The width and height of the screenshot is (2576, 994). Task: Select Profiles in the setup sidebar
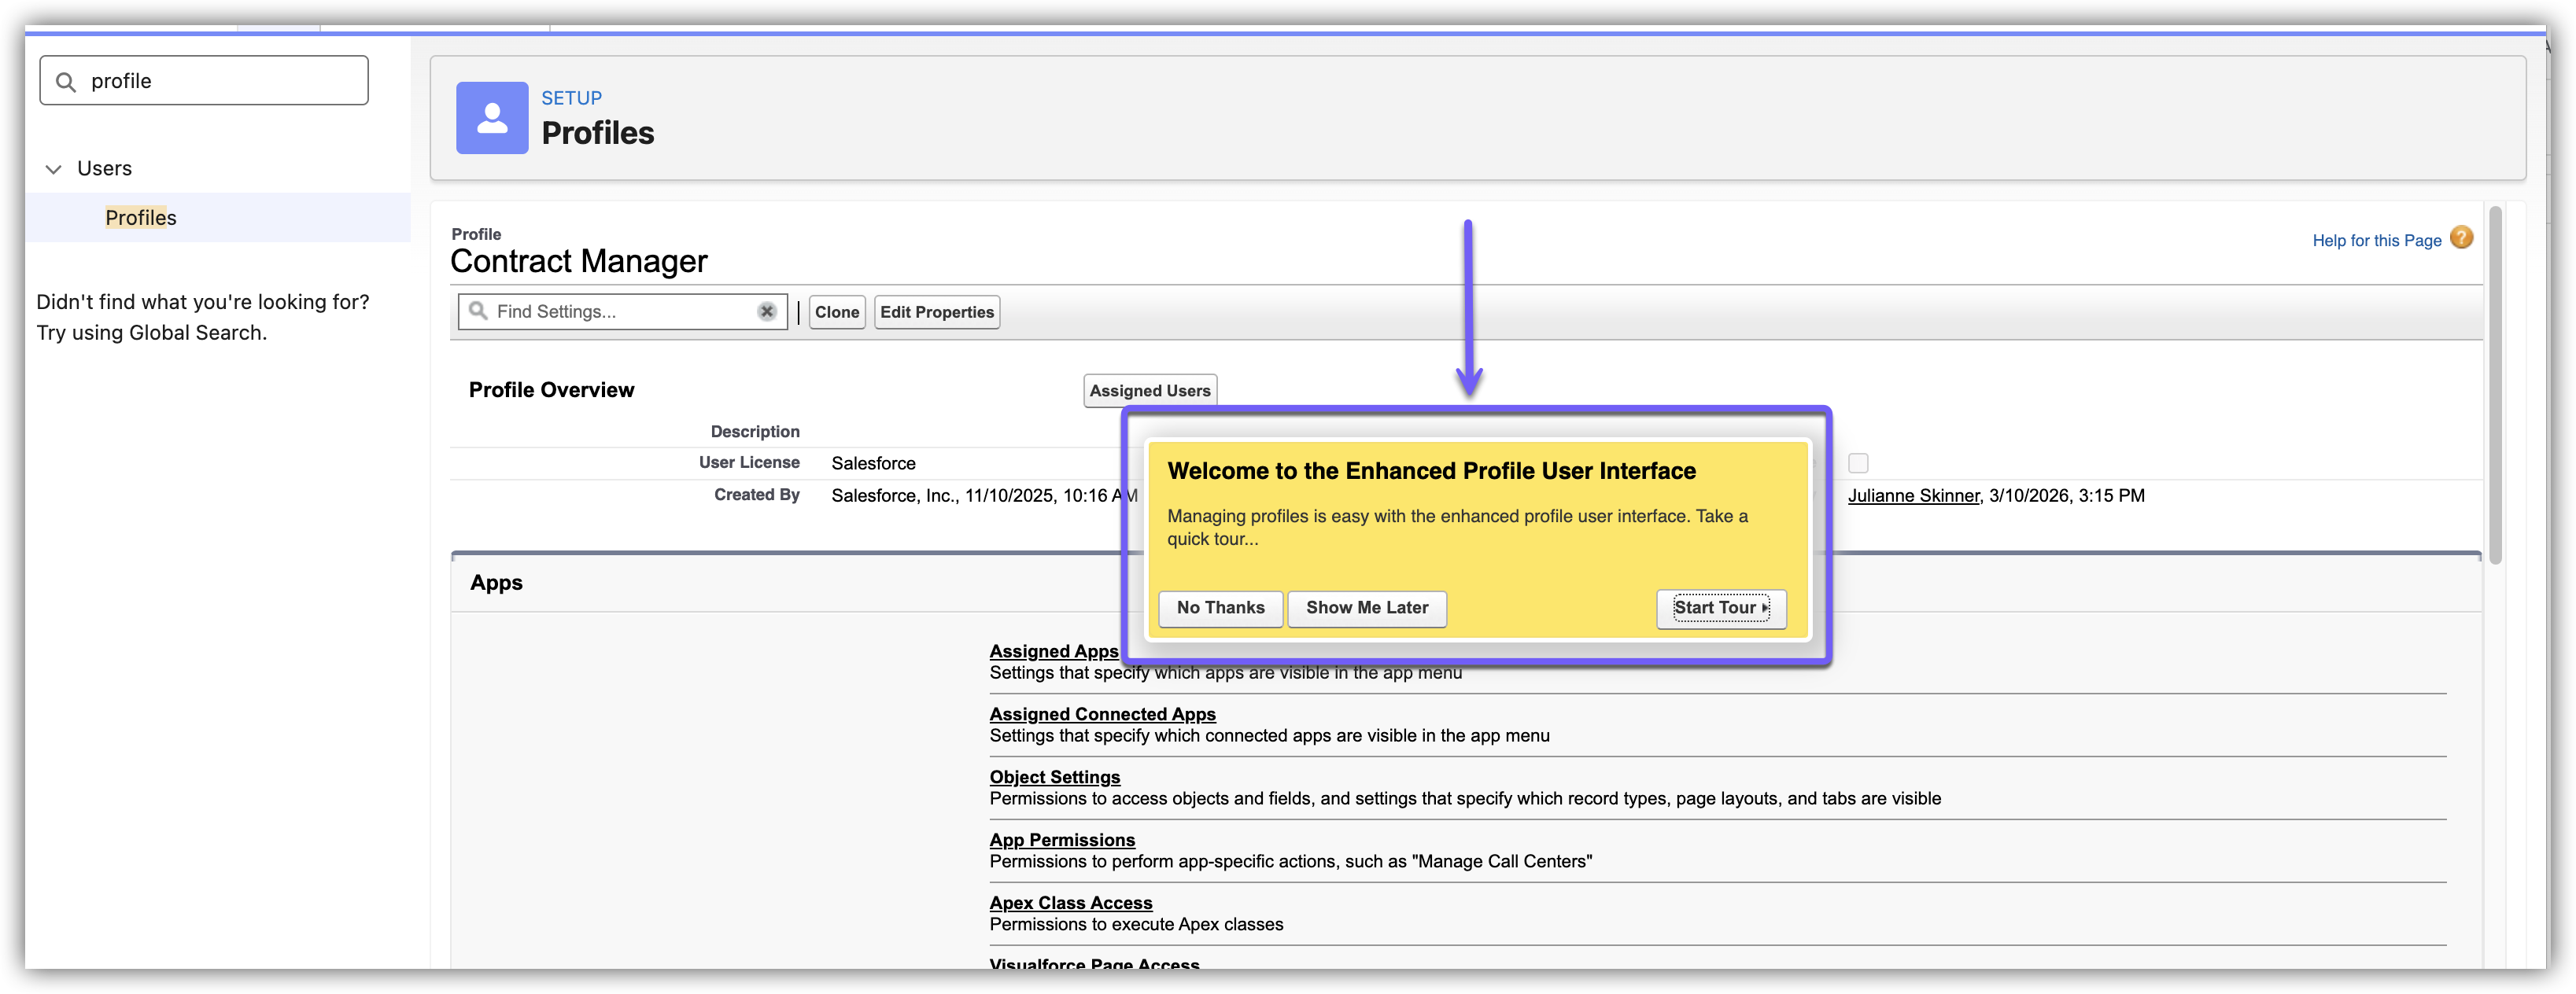(x=141, y=218)
